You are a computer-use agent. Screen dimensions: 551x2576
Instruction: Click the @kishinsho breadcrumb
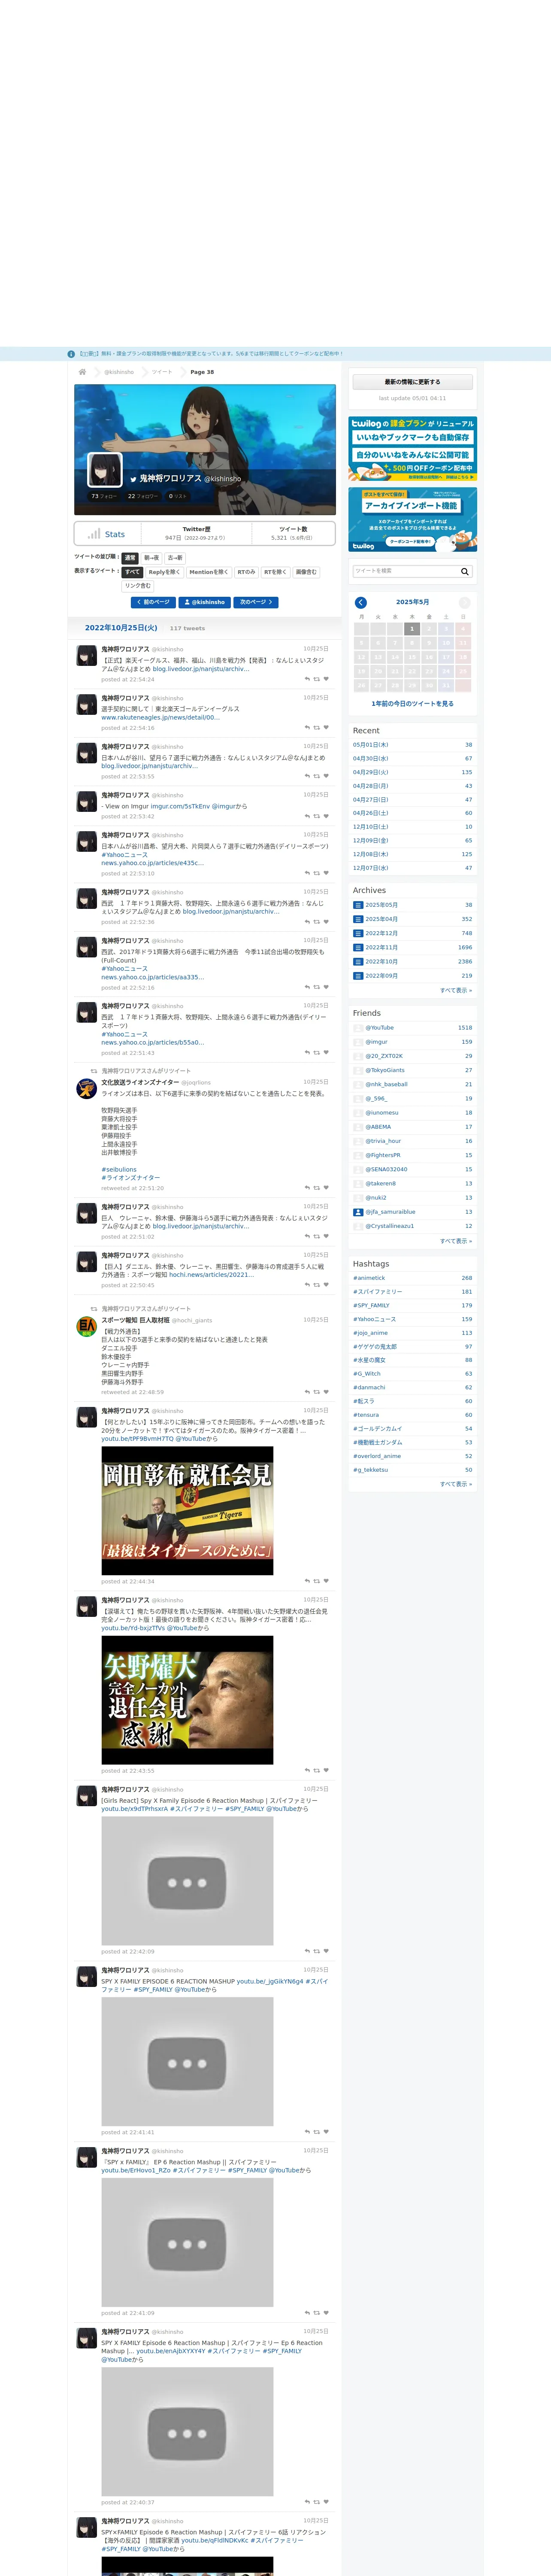click(x=119, y=372)
